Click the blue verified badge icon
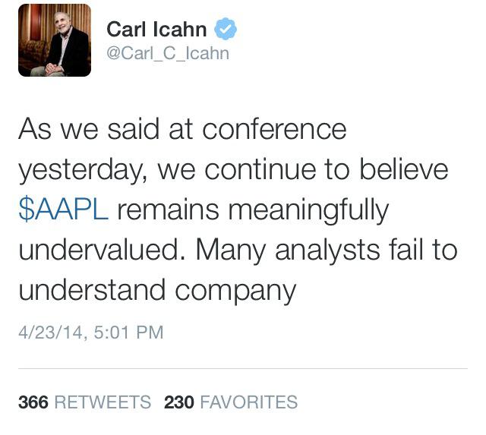Screen dimensions: 486x435 pos(226,29)
